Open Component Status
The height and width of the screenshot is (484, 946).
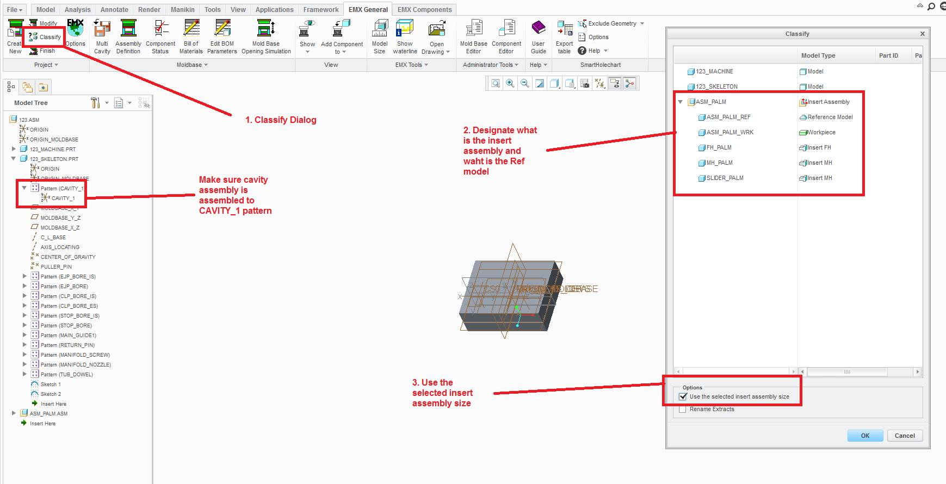(x=160, y=37)
